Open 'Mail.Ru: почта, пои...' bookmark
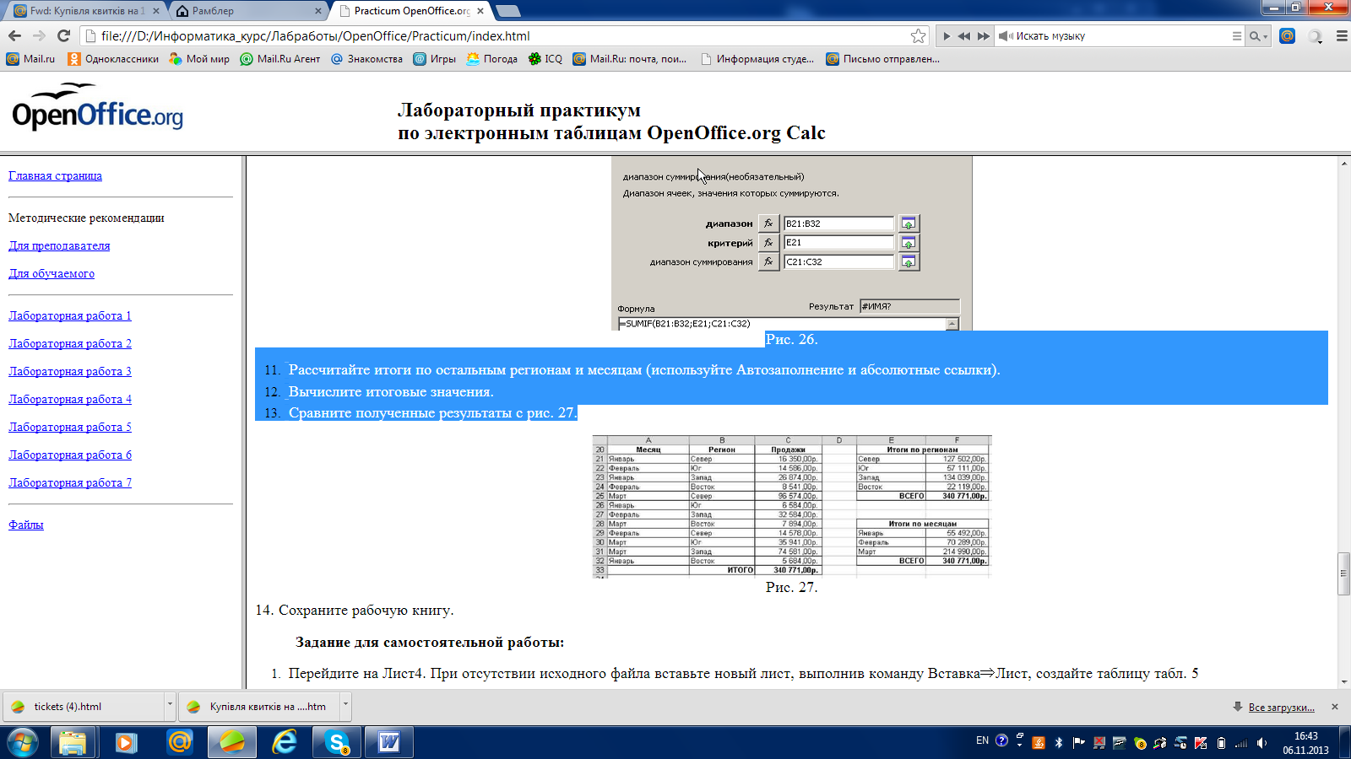The height and width of the screenshot is (759, 1351). (x=629, y=59)
